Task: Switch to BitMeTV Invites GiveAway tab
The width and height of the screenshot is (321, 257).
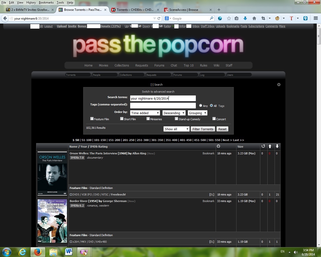Action: [30, 10]
